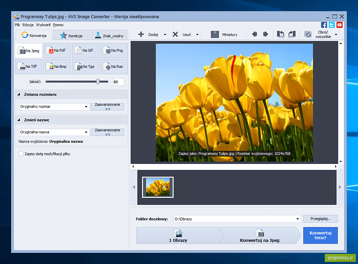Collapse the Zmień nazwę section

(19, 120)
